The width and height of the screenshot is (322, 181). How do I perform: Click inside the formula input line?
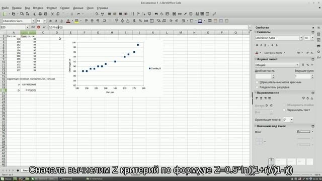click(148, 27)
